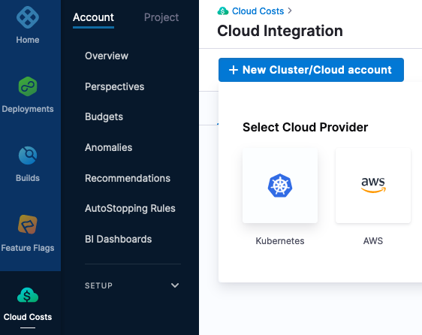Select the Kubernetes provider card
422x335 pixels.
(x=280, y=186)
